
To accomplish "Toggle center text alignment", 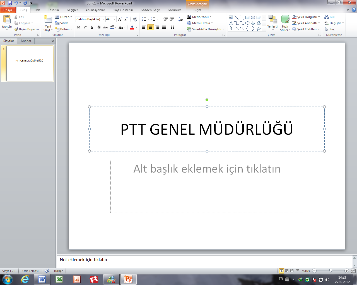I will point(151,27).
